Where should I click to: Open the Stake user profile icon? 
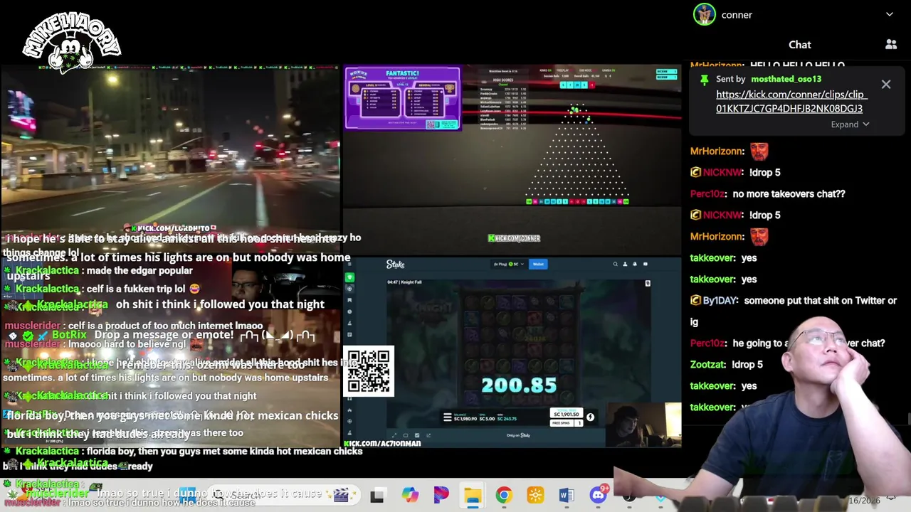coord(625,265)
